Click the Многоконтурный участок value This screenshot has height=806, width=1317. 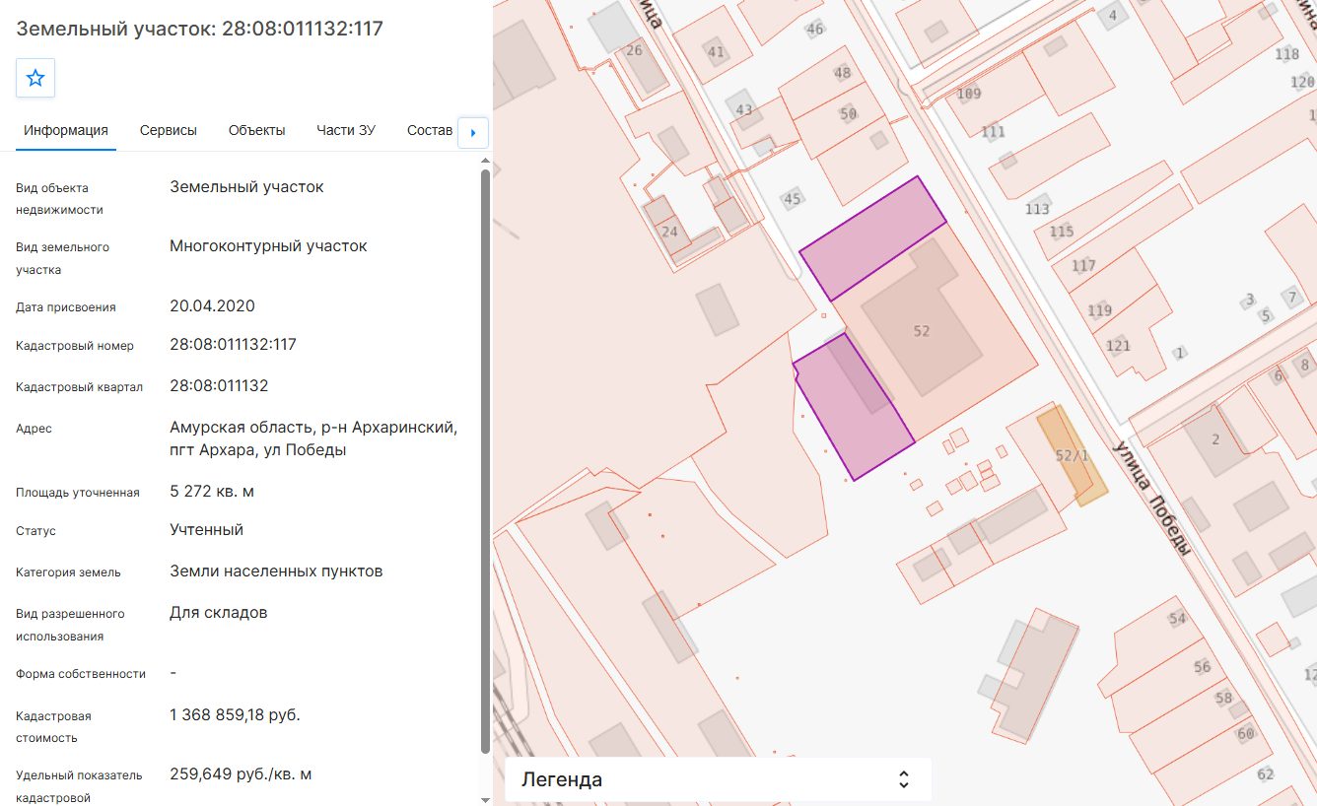coord(268,245)
